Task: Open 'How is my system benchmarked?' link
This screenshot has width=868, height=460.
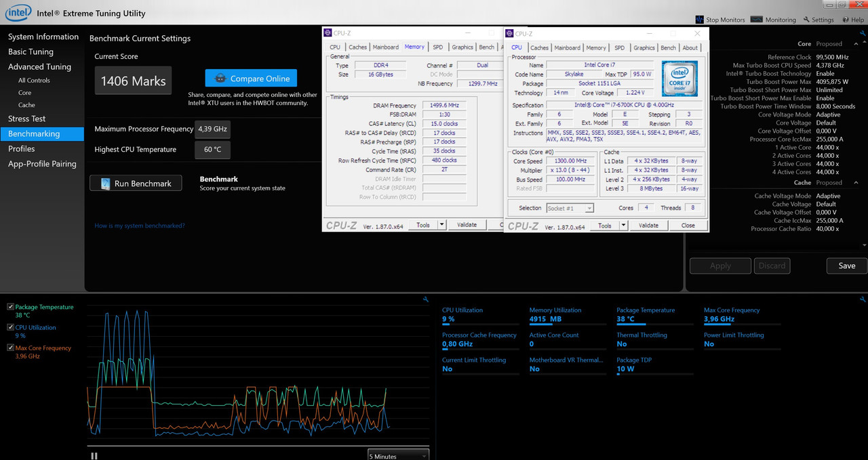Action: click(x=139, y=226)
